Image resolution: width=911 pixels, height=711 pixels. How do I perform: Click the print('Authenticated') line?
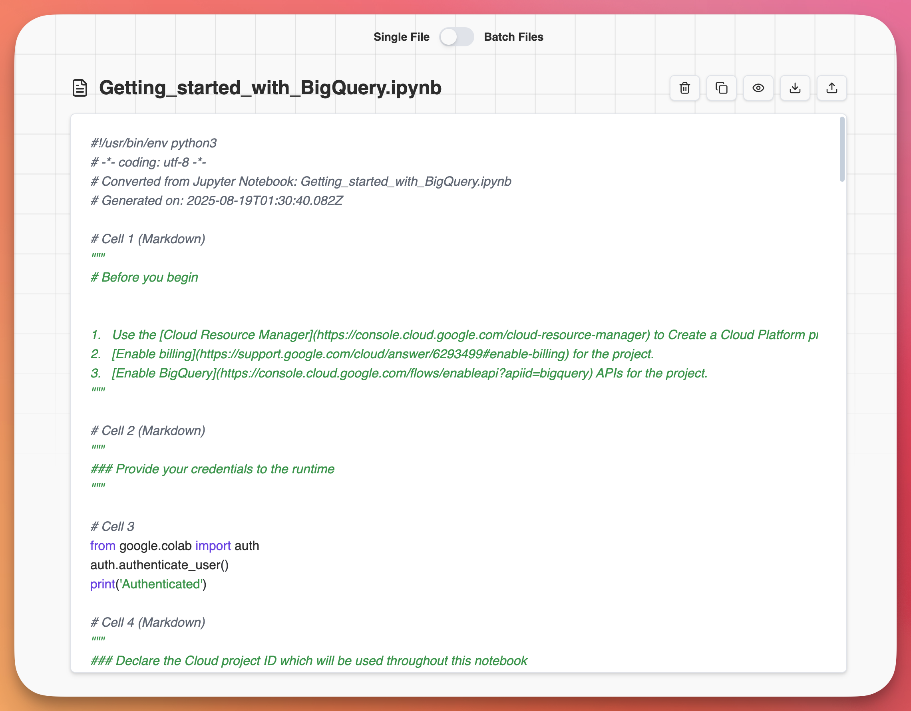[x=148, y=584]
